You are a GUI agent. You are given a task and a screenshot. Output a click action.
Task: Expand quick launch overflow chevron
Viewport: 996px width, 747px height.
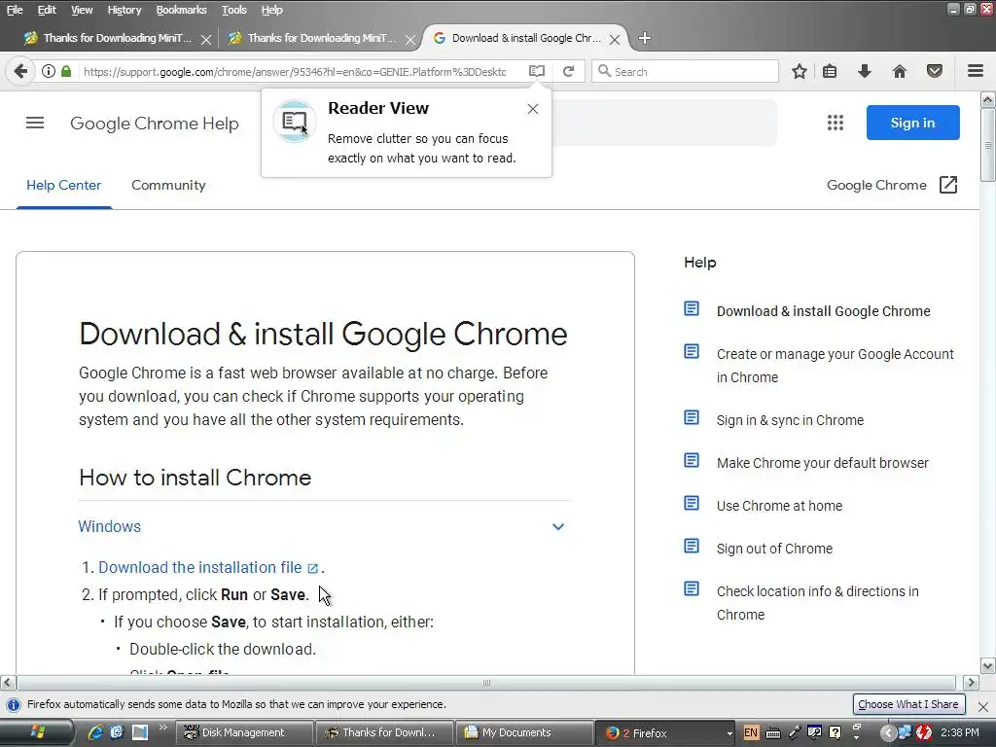[162, 728]
